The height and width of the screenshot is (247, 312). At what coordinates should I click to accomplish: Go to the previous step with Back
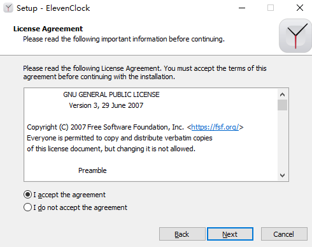(182, 234)
